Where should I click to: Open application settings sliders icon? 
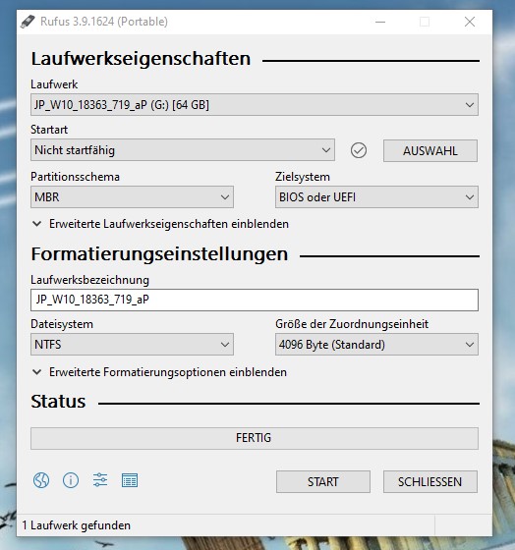point(100,480)
